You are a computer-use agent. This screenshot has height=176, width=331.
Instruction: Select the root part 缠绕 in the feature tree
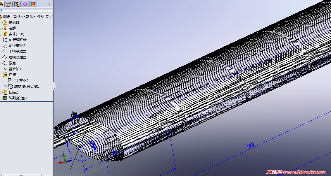[6, 16]
